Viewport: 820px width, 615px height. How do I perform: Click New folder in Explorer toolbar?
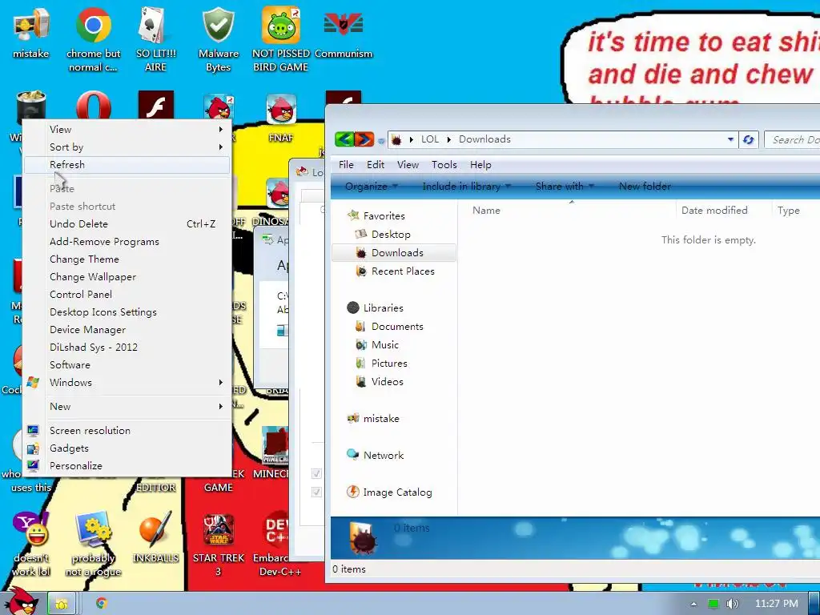(645, 186)
